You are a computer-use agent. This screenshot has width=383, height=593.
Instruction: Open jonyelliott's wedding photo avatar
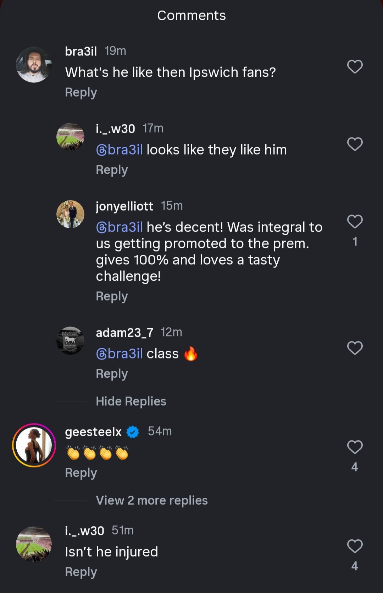[x=70, y=214]
